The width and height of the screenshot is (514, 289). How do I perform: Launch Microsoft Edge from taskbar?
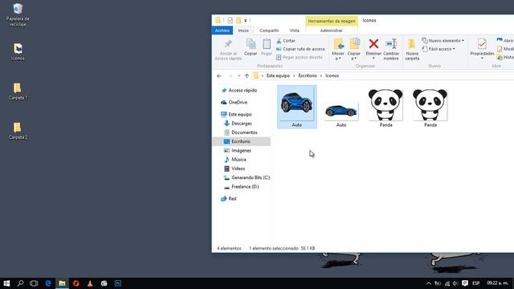click(48, 283)
